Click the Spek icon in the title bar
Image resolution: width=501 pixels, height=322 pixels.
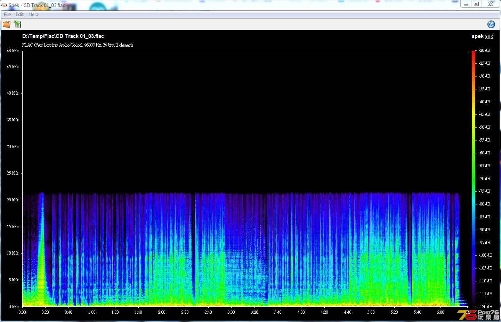coord(4,5)
